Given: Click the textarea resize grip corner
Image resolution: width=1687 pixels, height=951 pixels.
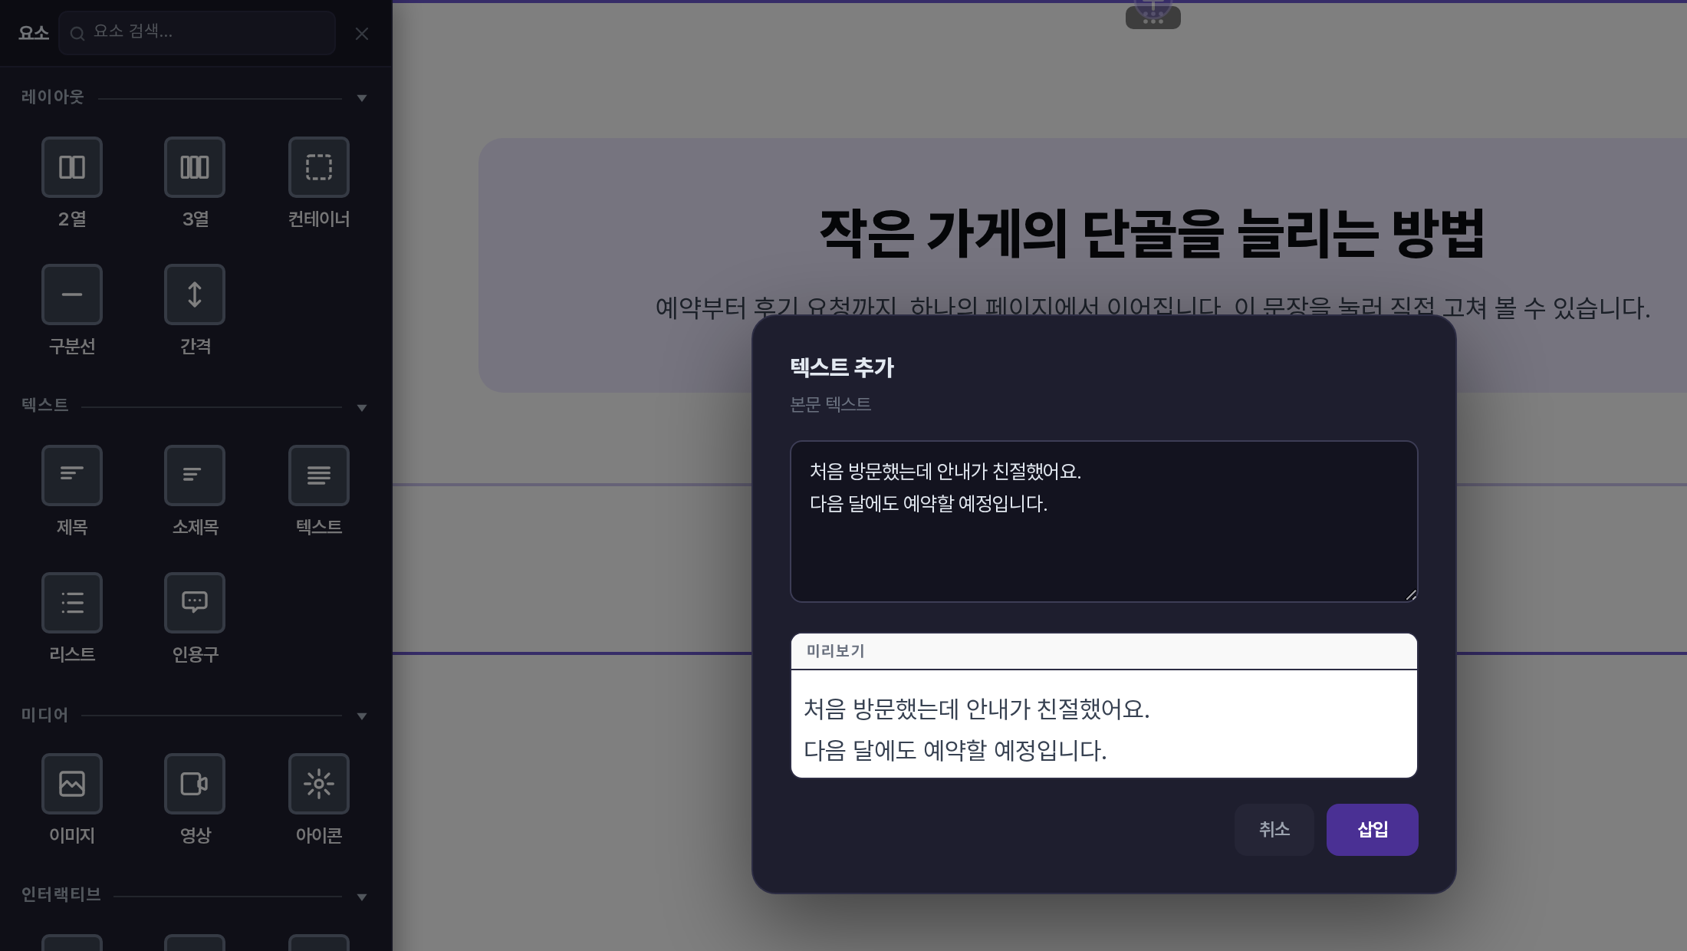Looking at the screenshot, I should [1411, 595].
